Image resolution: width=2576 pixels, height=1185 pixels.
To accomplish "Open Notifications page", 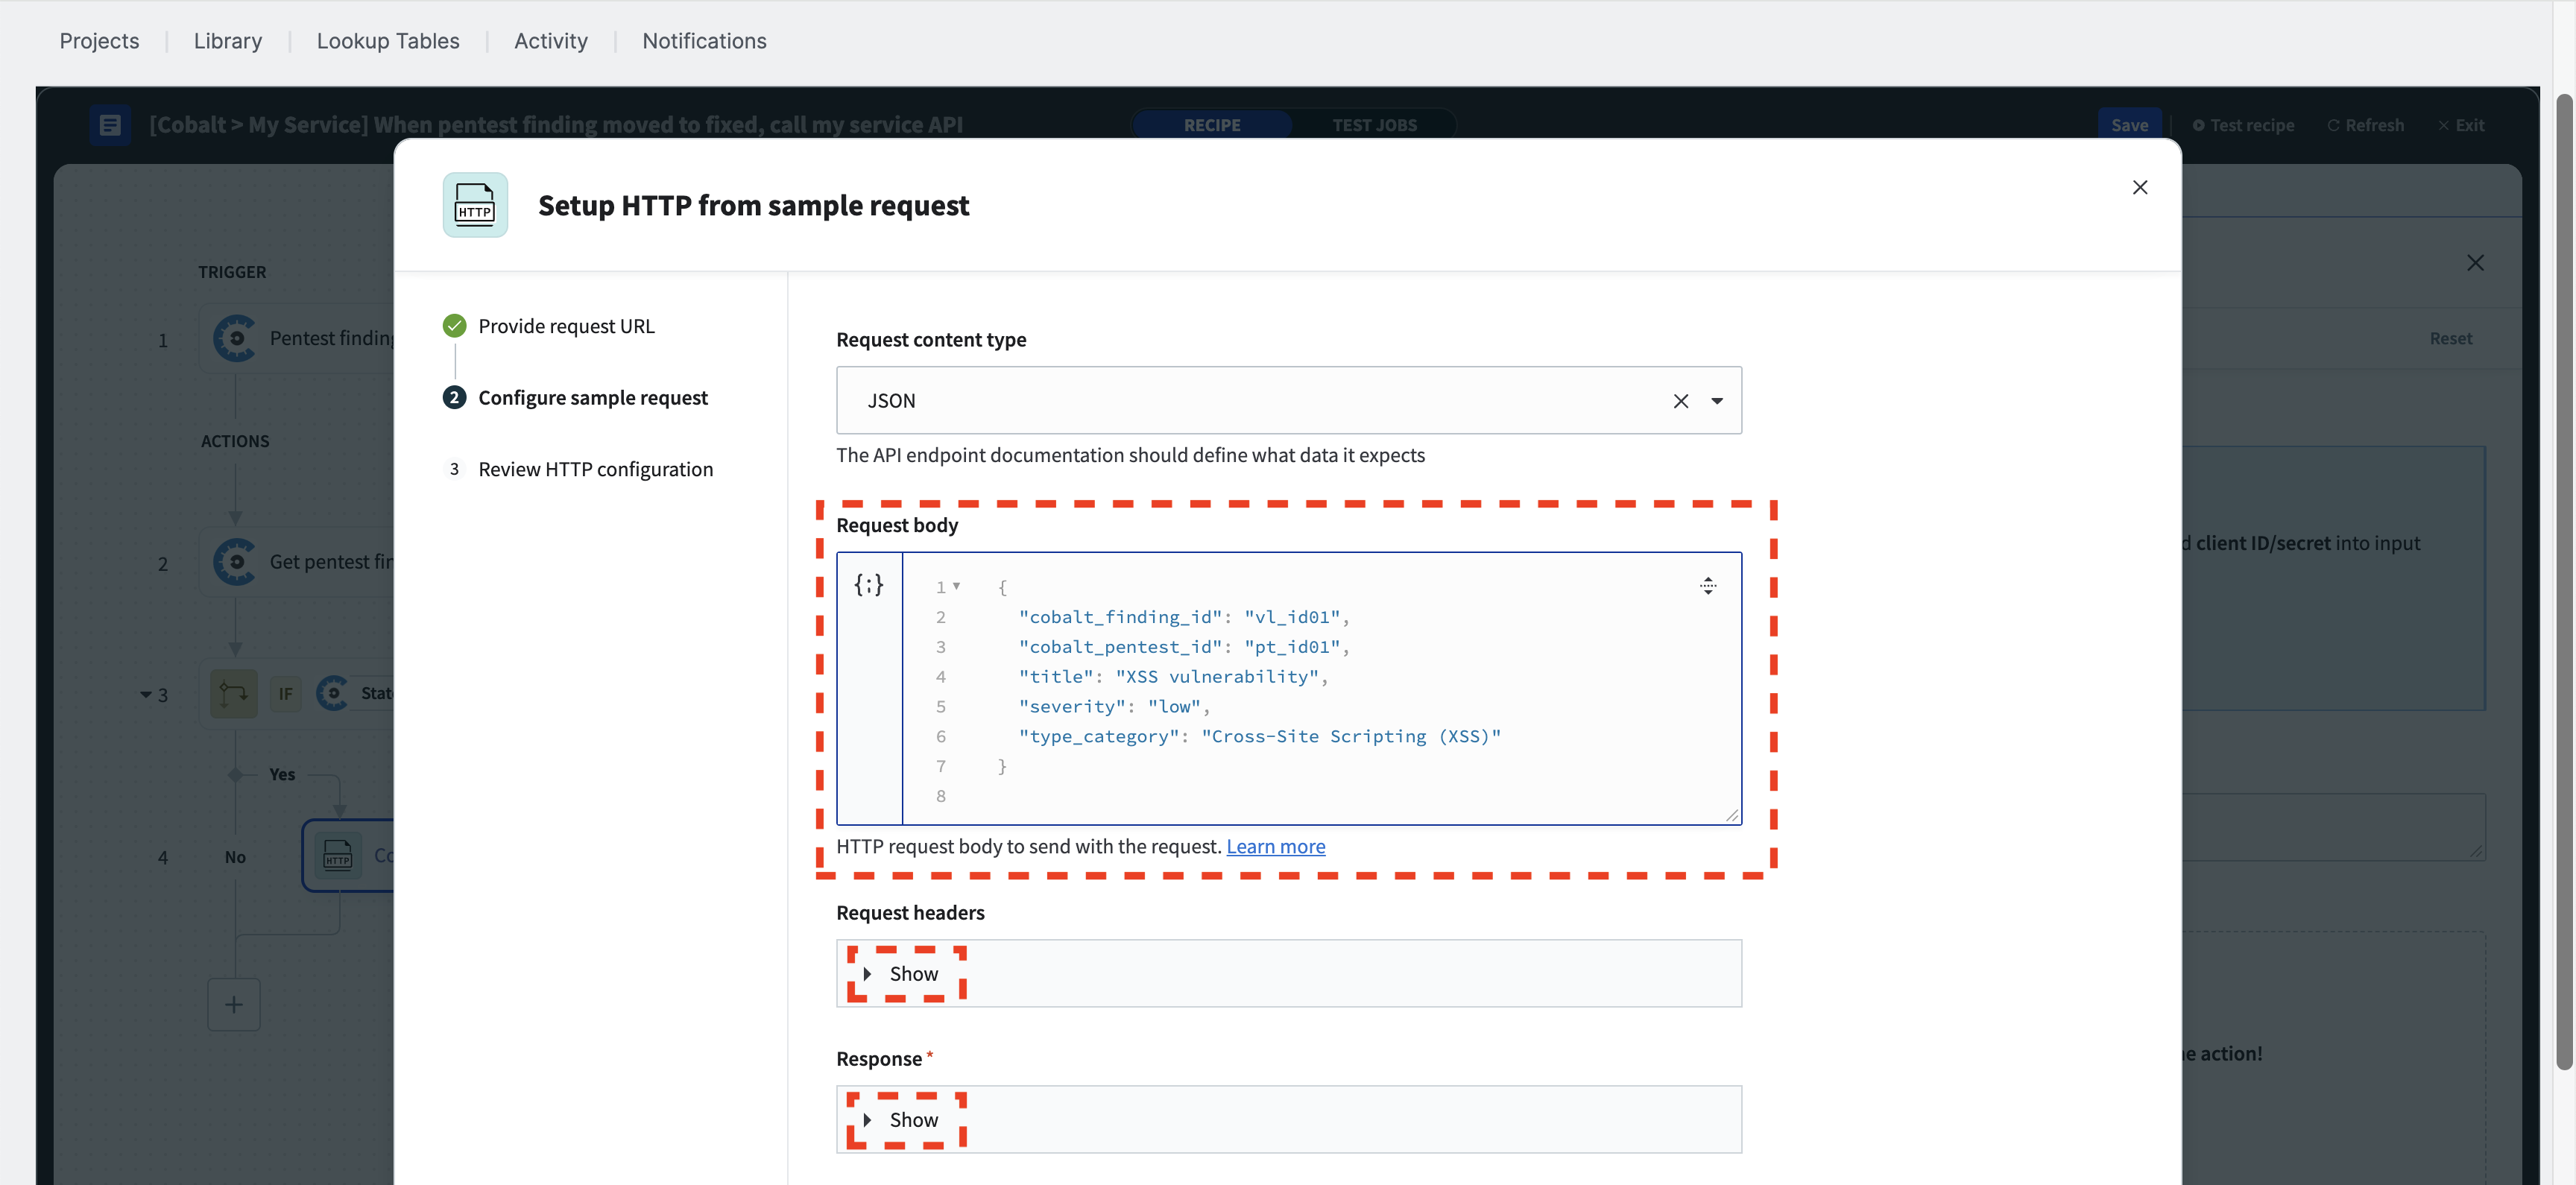I will click(x=704, y=41).
